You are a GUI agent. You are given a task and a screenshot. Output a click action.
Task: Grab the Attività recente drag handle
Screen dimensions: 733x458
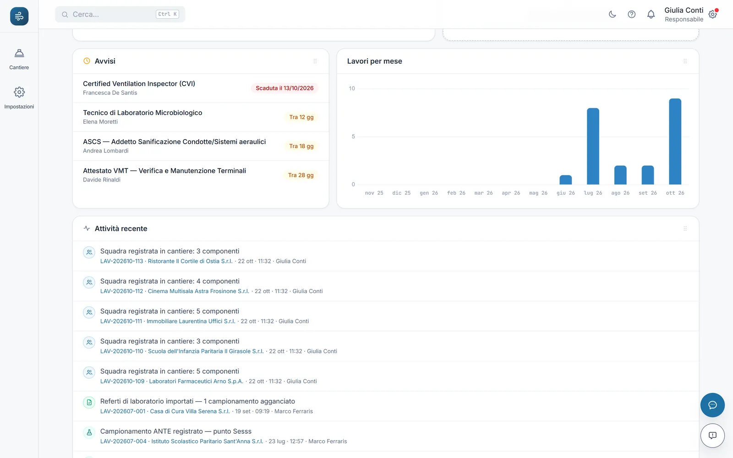(x=685, y=229)
